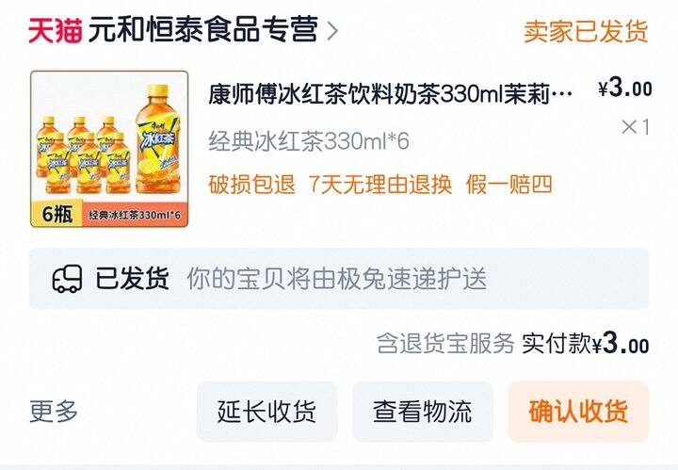Click the 确认收货 button
The width and height of the screenshot is (678, 470).
coord(578,412)
